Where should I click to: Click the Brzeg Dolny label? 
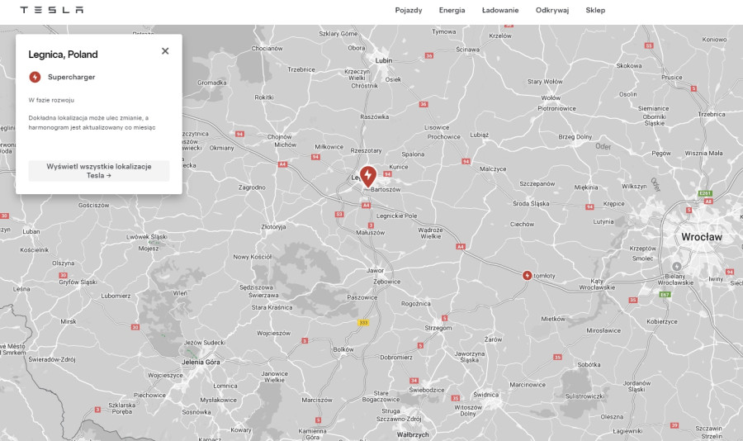(x=575, y=136)
